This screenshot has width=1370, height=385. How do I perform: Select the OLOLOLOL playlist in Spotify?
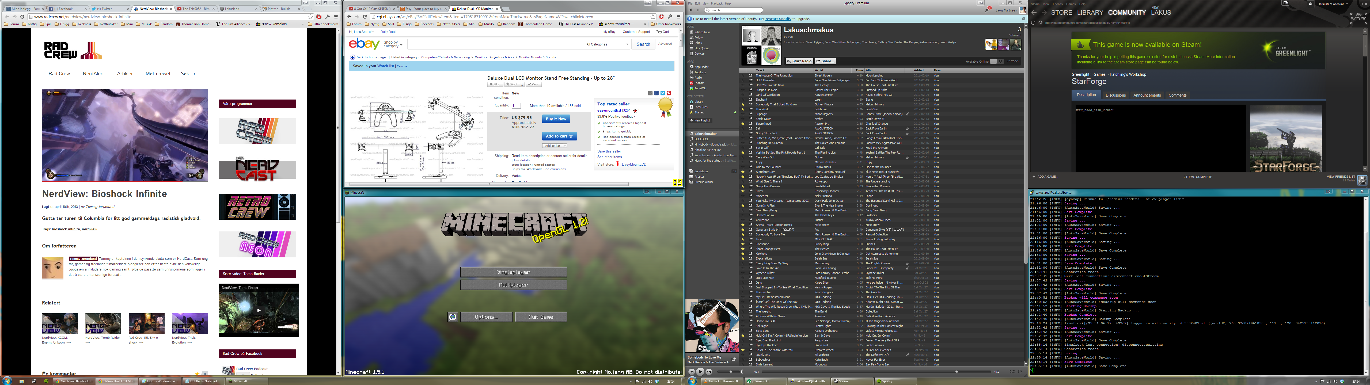[x=701, y=139]
